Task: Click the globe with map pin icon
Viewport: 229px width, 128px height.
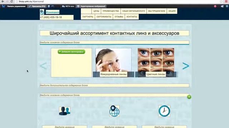Action: click(114, 111)
